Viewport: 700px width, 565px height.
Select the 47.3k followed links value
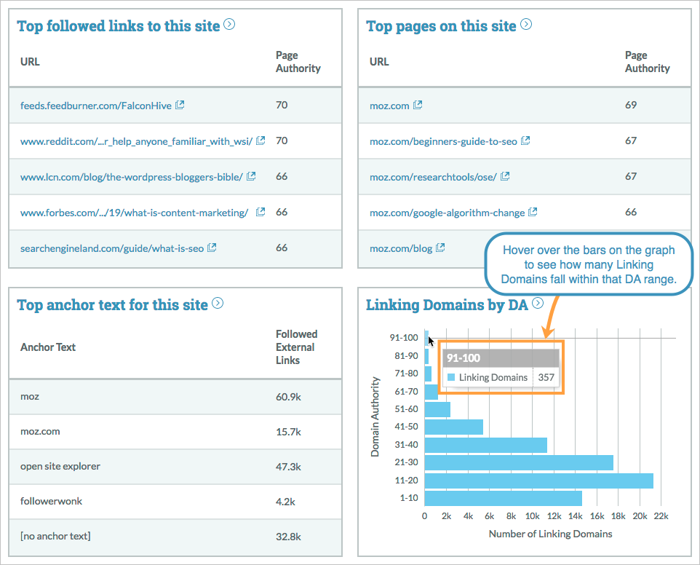288,467
